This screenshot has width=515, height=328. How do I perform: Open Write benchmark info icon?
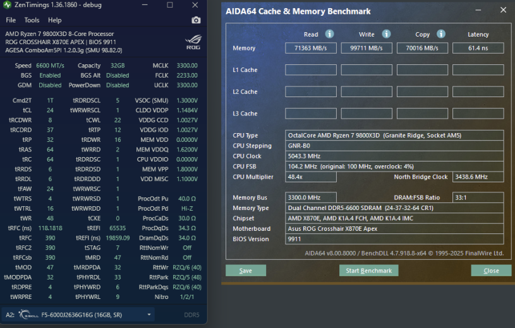[386, 34]
